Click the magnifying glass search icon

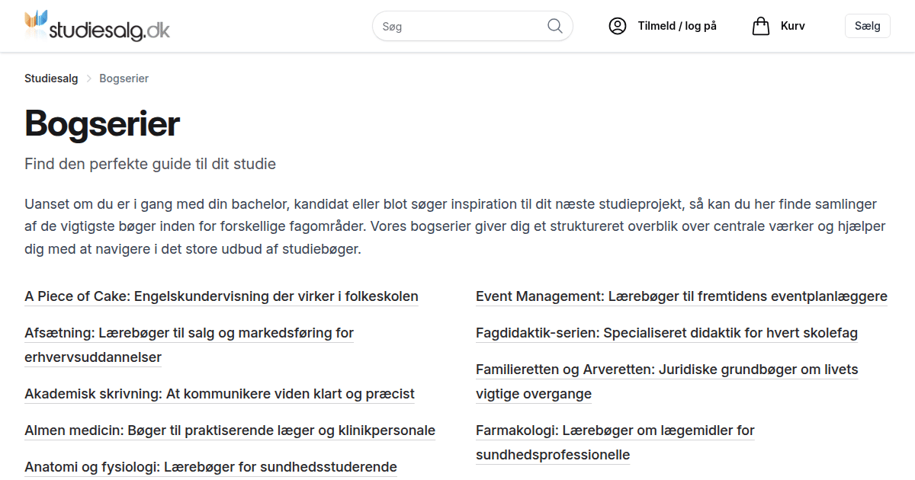(x=555, y=26)
